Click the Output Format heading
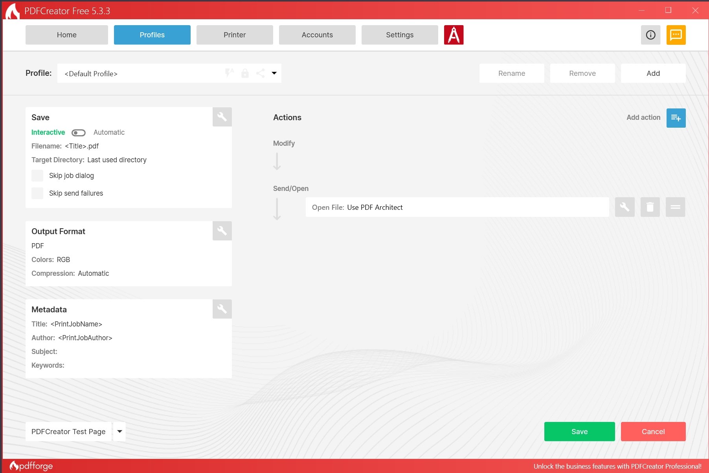The width and height of the screenshot is (709, 473). pos(58,231)
